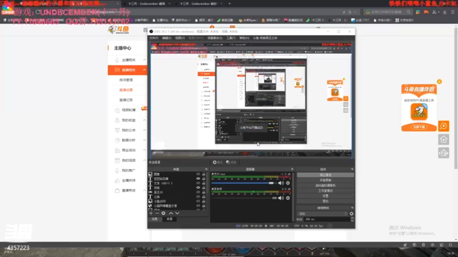The image size is (458, 257).
Task: Toggle lock of the first image source
Action: point(204,174)
